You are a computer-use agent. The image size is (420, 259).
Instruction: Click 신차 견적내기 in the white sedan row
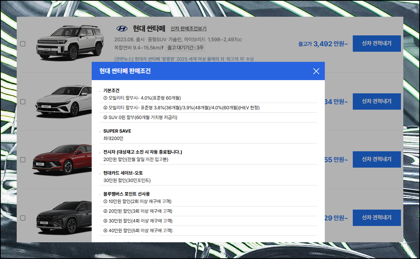coord(376,101)
